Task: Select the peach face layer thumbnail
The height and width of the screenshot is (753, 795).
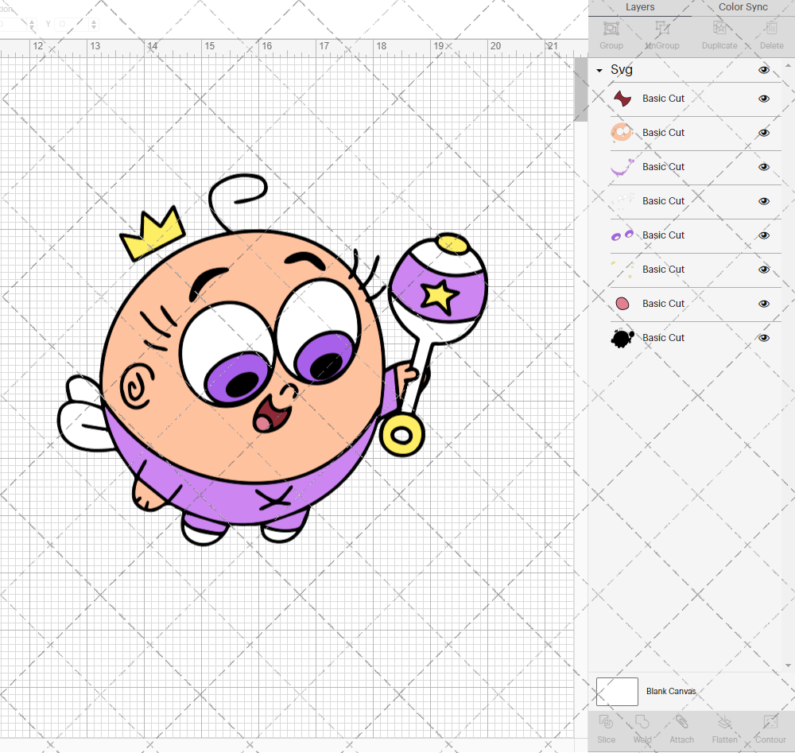Action: (622, 132)
